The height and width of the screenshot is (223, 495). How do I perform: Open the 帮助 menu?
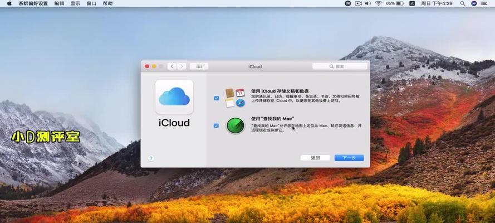pyautogui.click(x=107, y=3)
